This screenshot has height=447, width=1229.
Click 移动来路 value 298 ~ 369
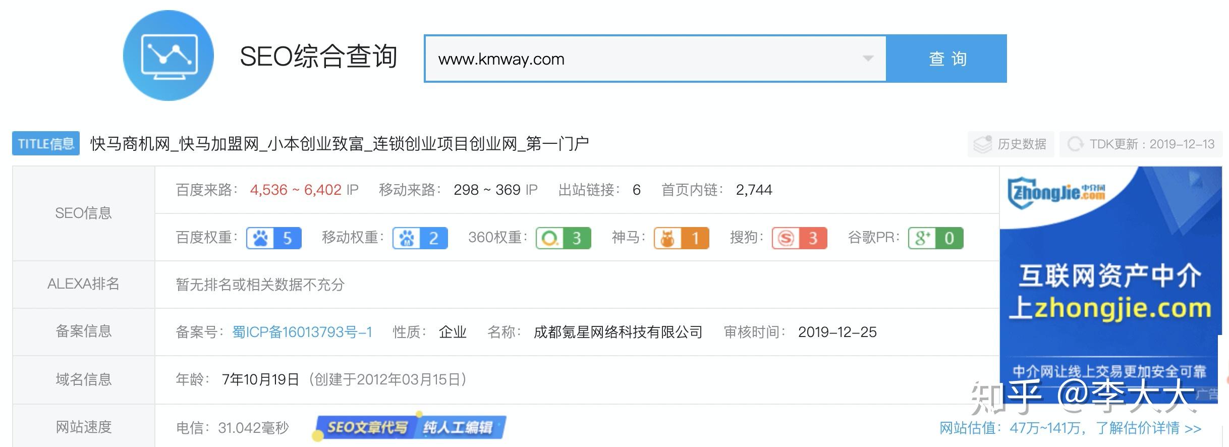487,190
